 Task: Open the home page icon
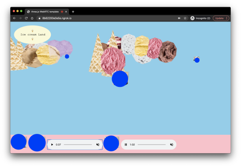point(32,18)
